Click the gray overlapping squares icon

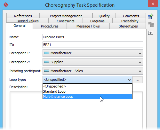151,24
